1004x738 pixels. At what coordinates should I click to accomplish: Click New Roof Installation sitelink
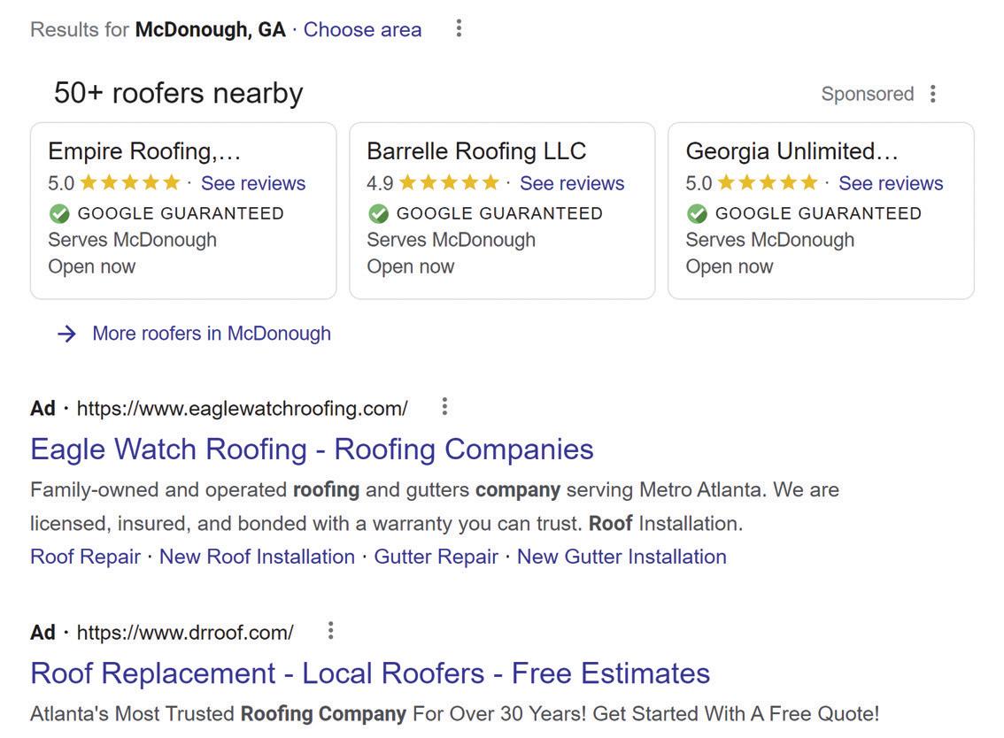pos(257,557)
